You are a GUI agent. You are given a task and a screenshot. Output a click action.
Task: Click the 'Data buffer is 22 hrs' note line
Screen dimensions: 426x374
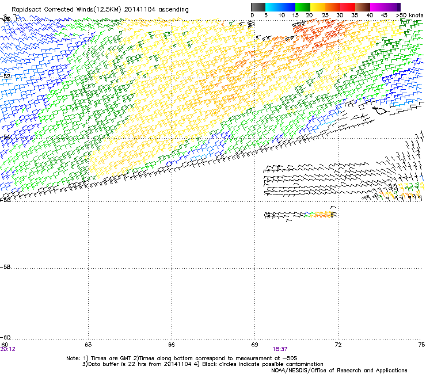203,364
